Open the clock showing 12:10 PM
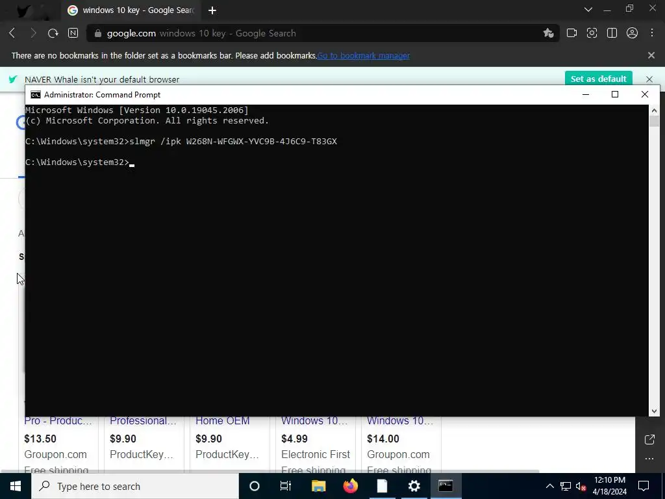This screenshot has height=499, width=665. click(609, 486)
